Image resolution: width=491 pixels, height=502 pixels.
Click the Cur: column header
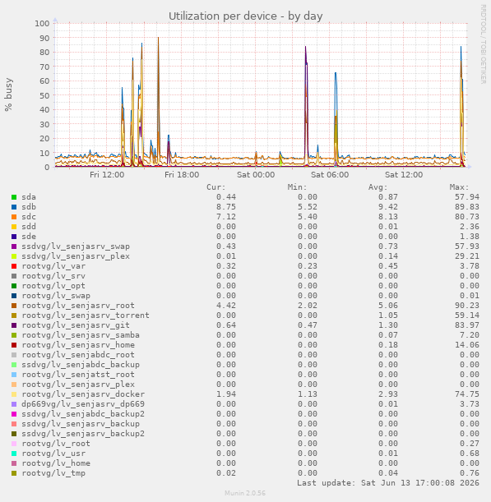[216, 187]
